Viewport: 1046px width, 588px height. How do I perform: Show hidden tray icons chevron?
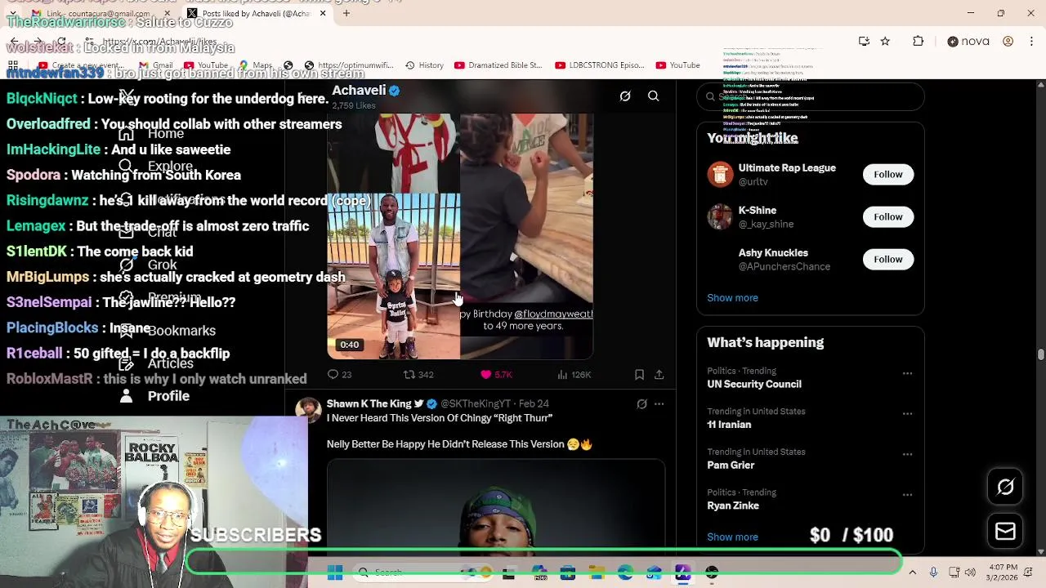(x=912, y=573)
